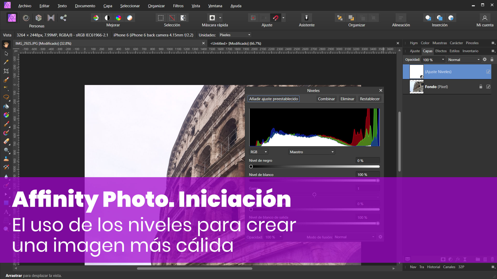The image size is (497, 279).
Task: Select the Freehand Selection lasso tool
Action: click(6, 97)
